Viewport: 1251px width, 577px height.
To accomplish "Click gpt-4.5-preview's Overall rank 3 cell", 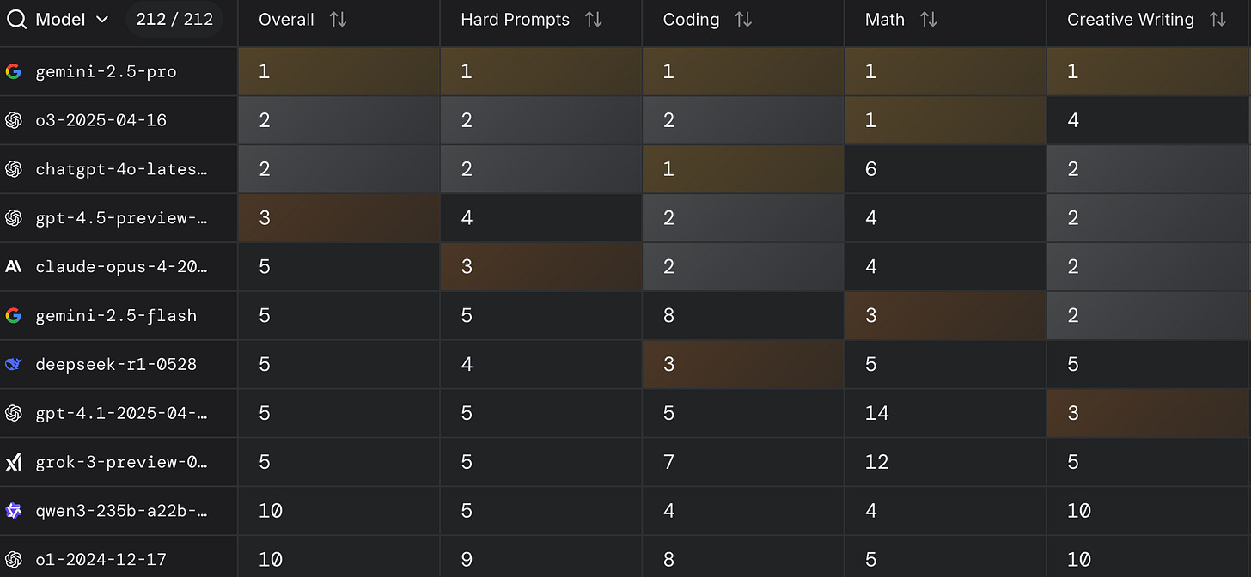I will [x=339, y=218].
